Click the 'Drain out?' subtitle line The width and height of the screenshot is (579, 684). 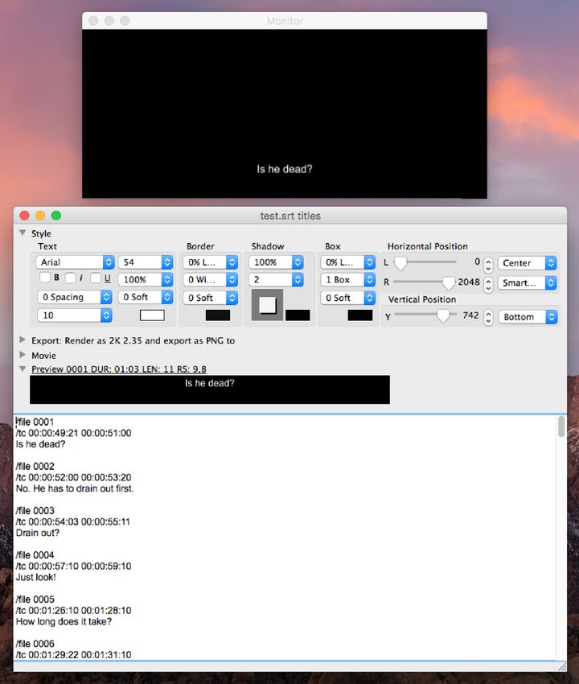38,533
